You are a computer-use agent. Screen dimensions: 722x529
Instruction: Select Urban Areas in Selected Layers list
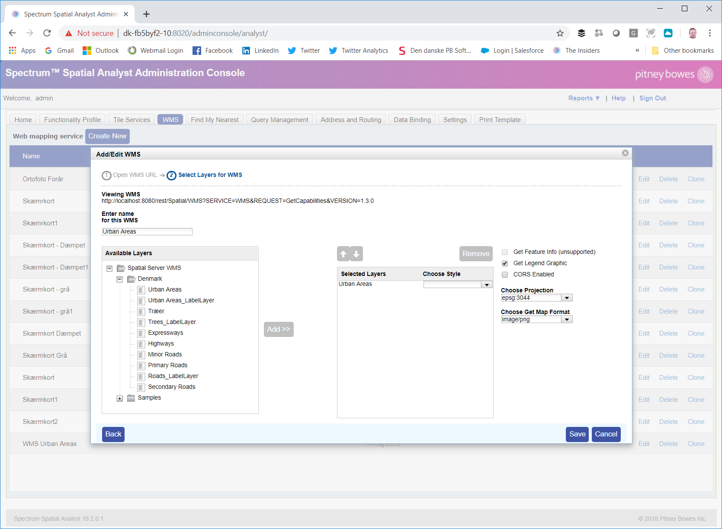pos(355,284)
